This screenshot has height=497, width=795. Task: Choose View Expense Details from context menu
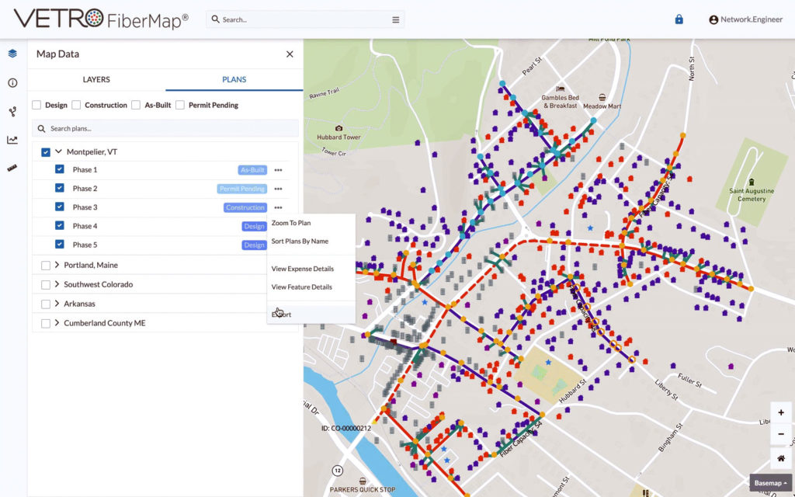[x=303, y=269]
